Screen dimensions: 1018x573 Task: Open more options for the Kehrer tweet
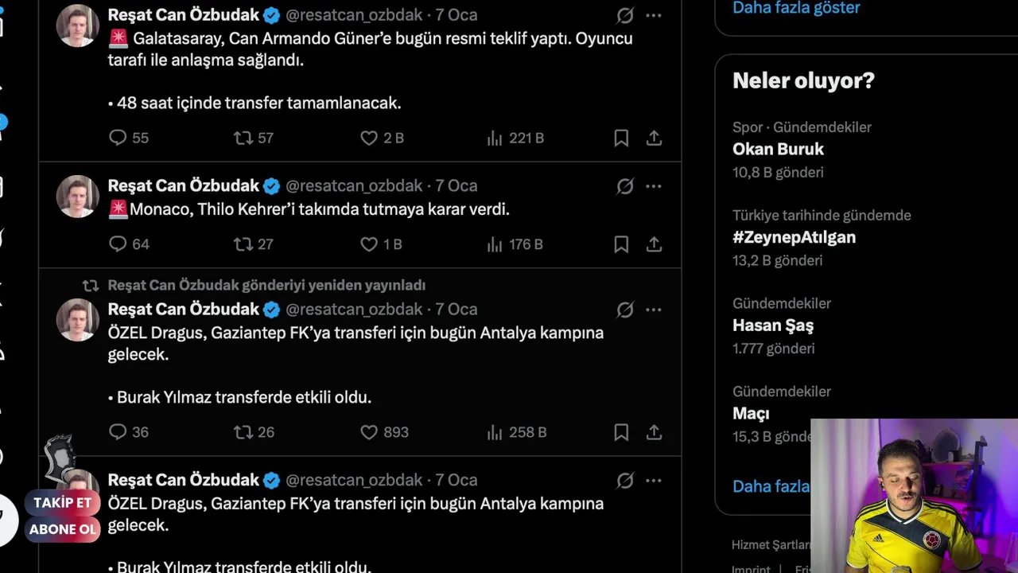654,186
